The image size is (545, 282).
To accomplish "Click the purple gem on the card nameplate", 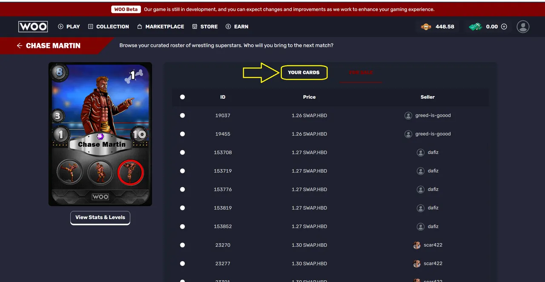I will tap(100, 136).
